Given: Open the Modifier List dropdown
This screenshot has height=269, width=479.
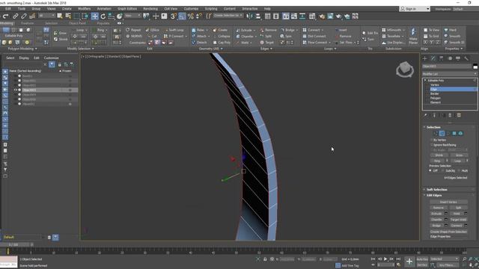Looking at the screenshot, I should pyautogui.click(x=449, y=74).
